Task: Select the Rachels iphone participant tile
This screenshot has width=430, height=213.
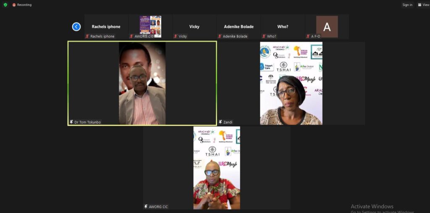Action: [106, 26]
